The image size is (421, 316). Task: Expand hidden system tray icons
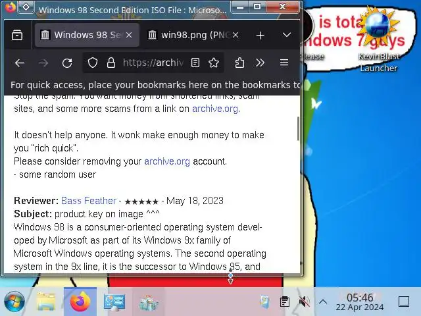point(323,302)
